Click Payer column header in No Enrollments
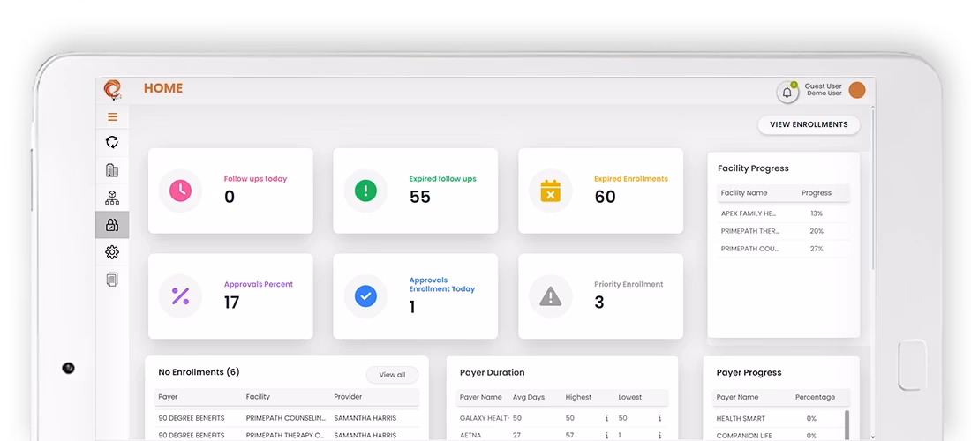 tap(168, 397)
